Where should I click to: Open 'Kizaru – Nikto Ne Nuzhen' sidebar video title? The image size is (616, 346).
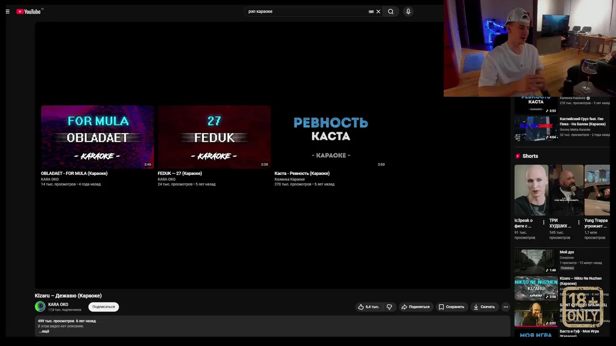580,281
